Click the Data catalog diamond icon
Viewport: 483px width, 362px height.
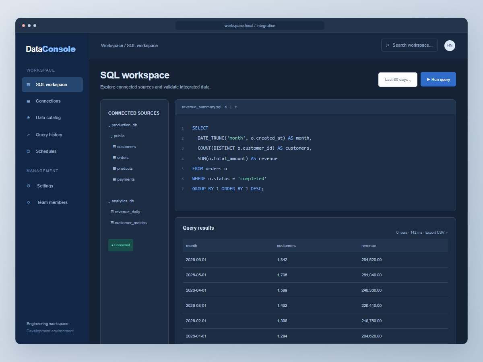(28, 118)
